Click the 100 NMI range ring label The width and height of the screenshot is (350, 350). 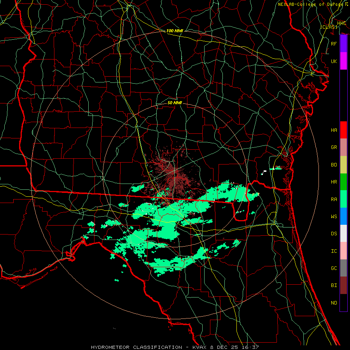click(175, 31)
